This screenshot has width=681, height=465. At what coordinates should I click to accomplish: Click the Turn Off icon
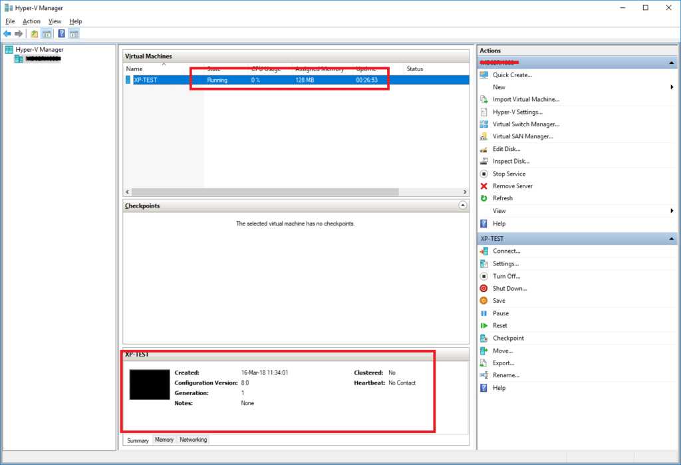[484, 276]
